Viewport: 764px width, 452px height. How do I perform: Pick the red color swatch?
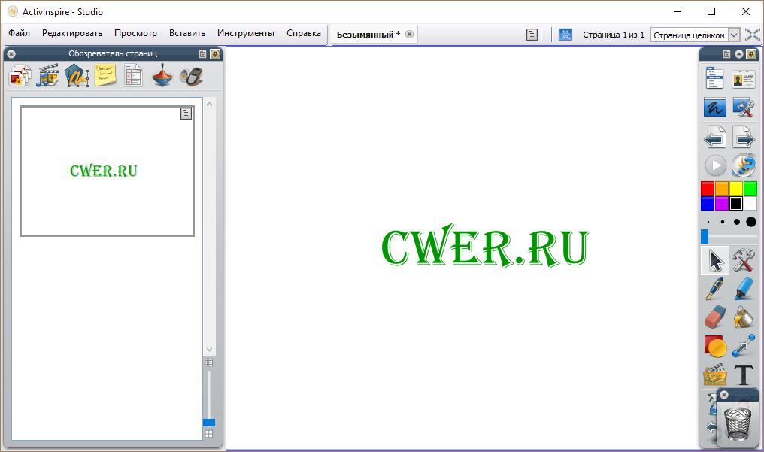tap(707, 188)
